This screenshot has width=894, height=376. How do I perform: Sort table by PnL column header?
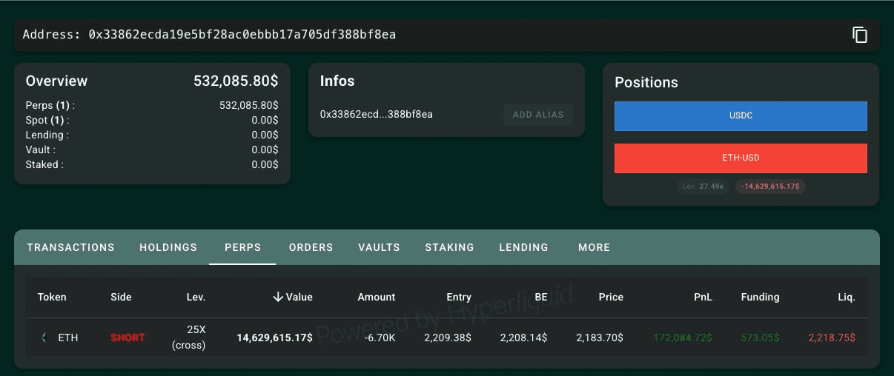coord(703,297)
